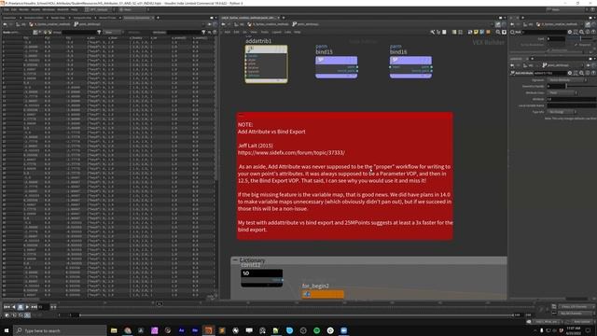The image size is (597, 336).
Task: Open Spotify from the taskbar
Action: [x=316, y=330]
